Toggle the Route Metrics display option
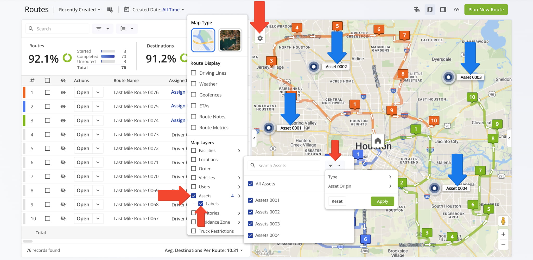Screen dimensions: 533x260 tap(194, 127)
